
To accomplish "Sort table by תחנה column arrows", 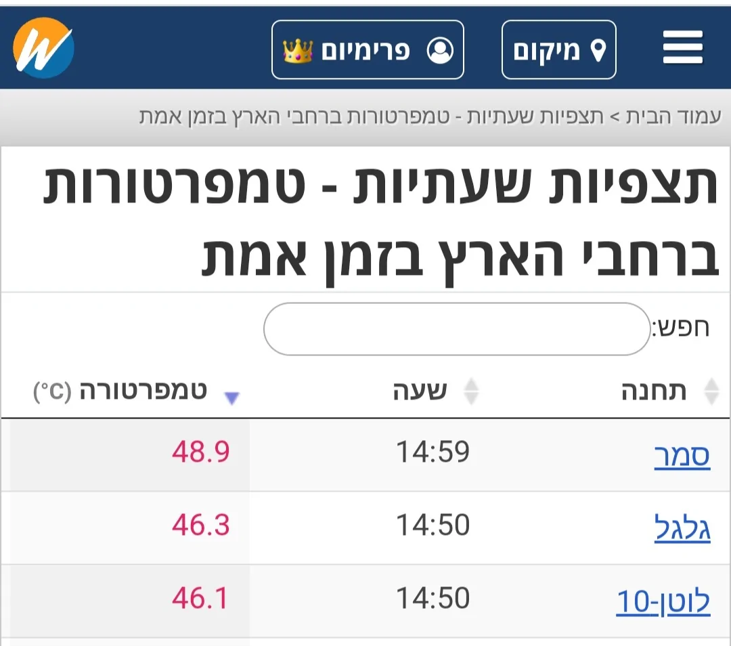I will tap(711, 391).
